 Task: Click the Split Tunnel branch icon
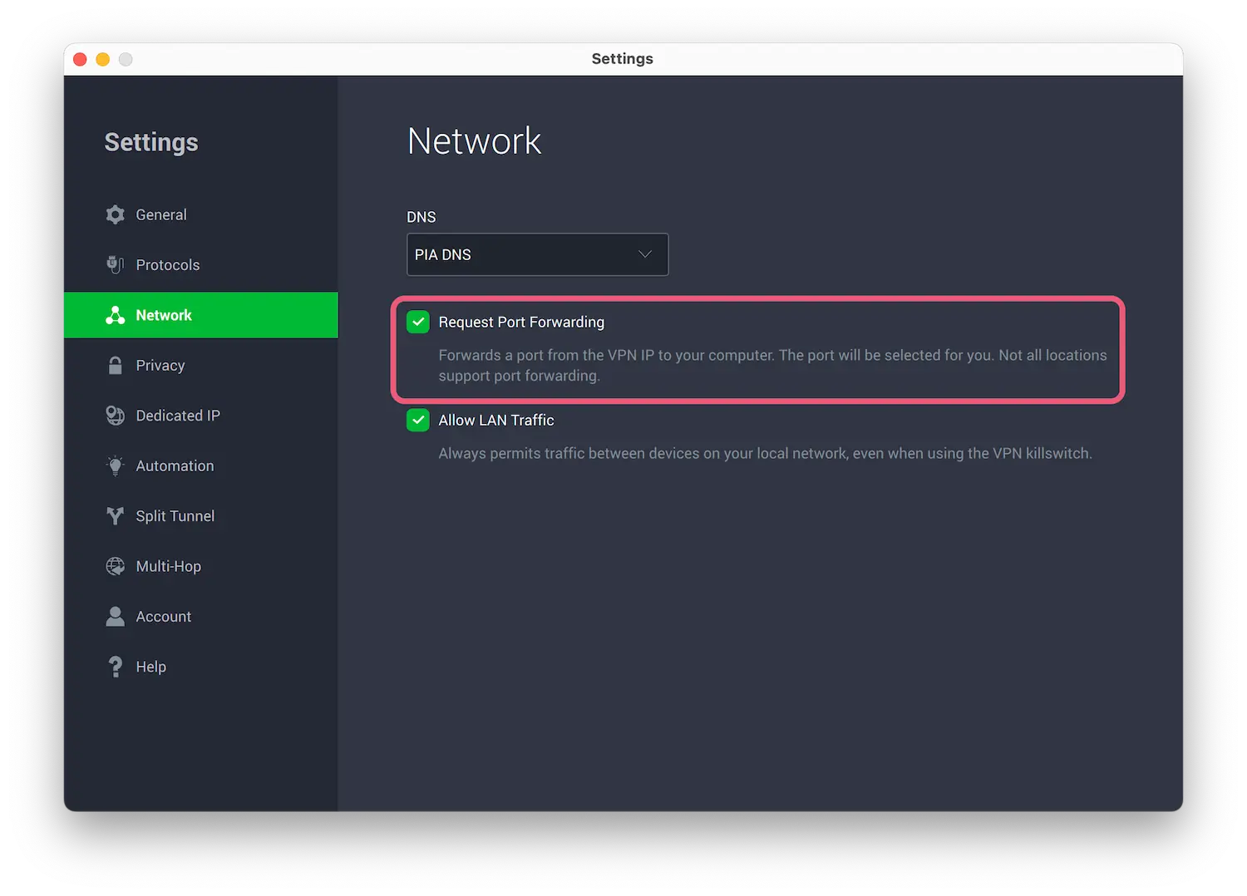116,516
